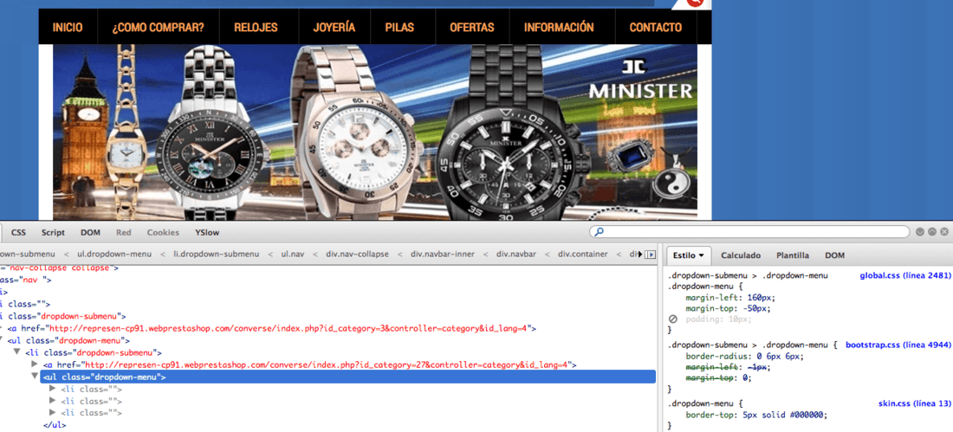Open the side panel DOM tab

tap(834, 255)
